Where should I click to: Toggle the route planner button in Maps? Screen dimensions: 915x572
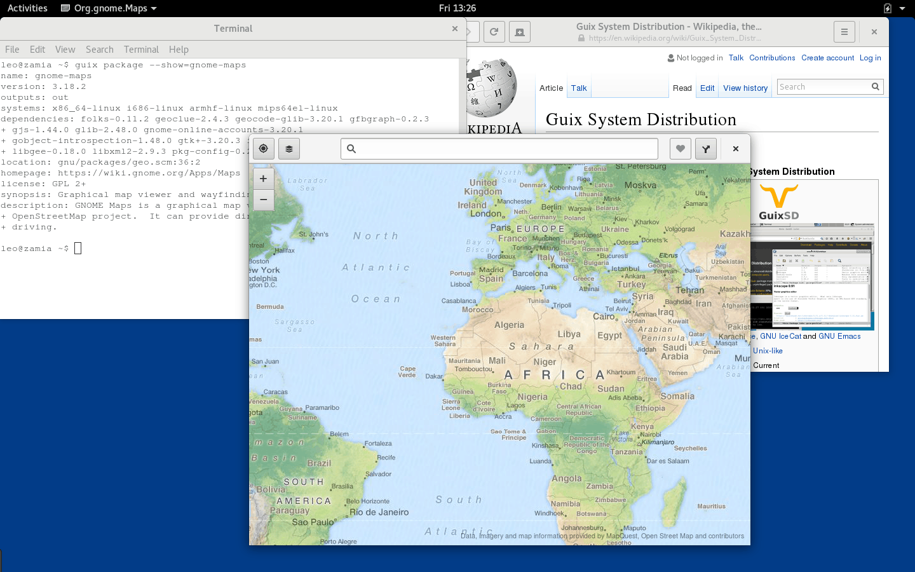(x=706, y=149)
